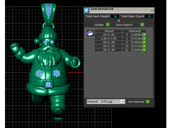Click the Save Report button label
Image resolution: width=171 pixels, height=128 pixels.
(124, 25)
